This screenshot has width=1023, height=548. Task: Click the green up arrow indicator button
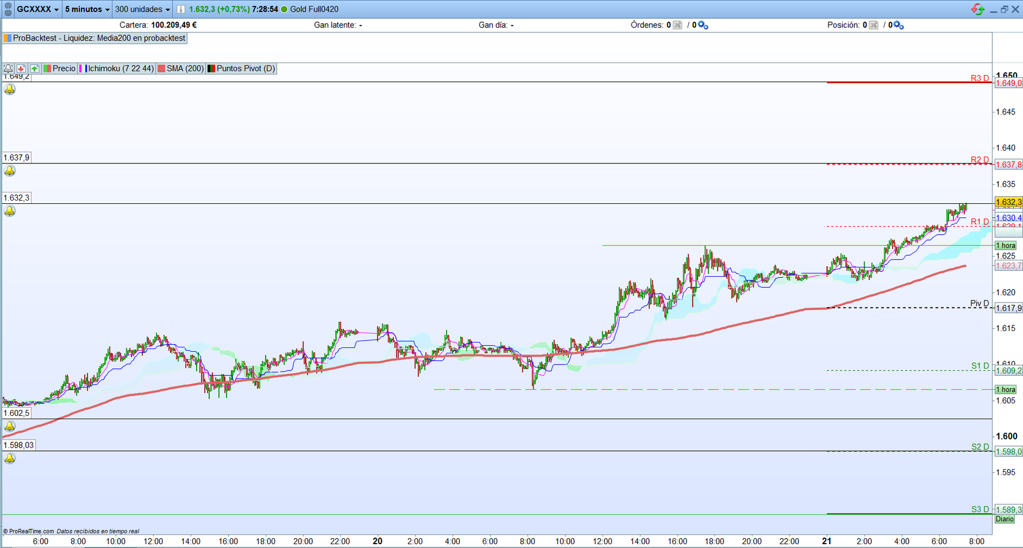click(35, 68)
